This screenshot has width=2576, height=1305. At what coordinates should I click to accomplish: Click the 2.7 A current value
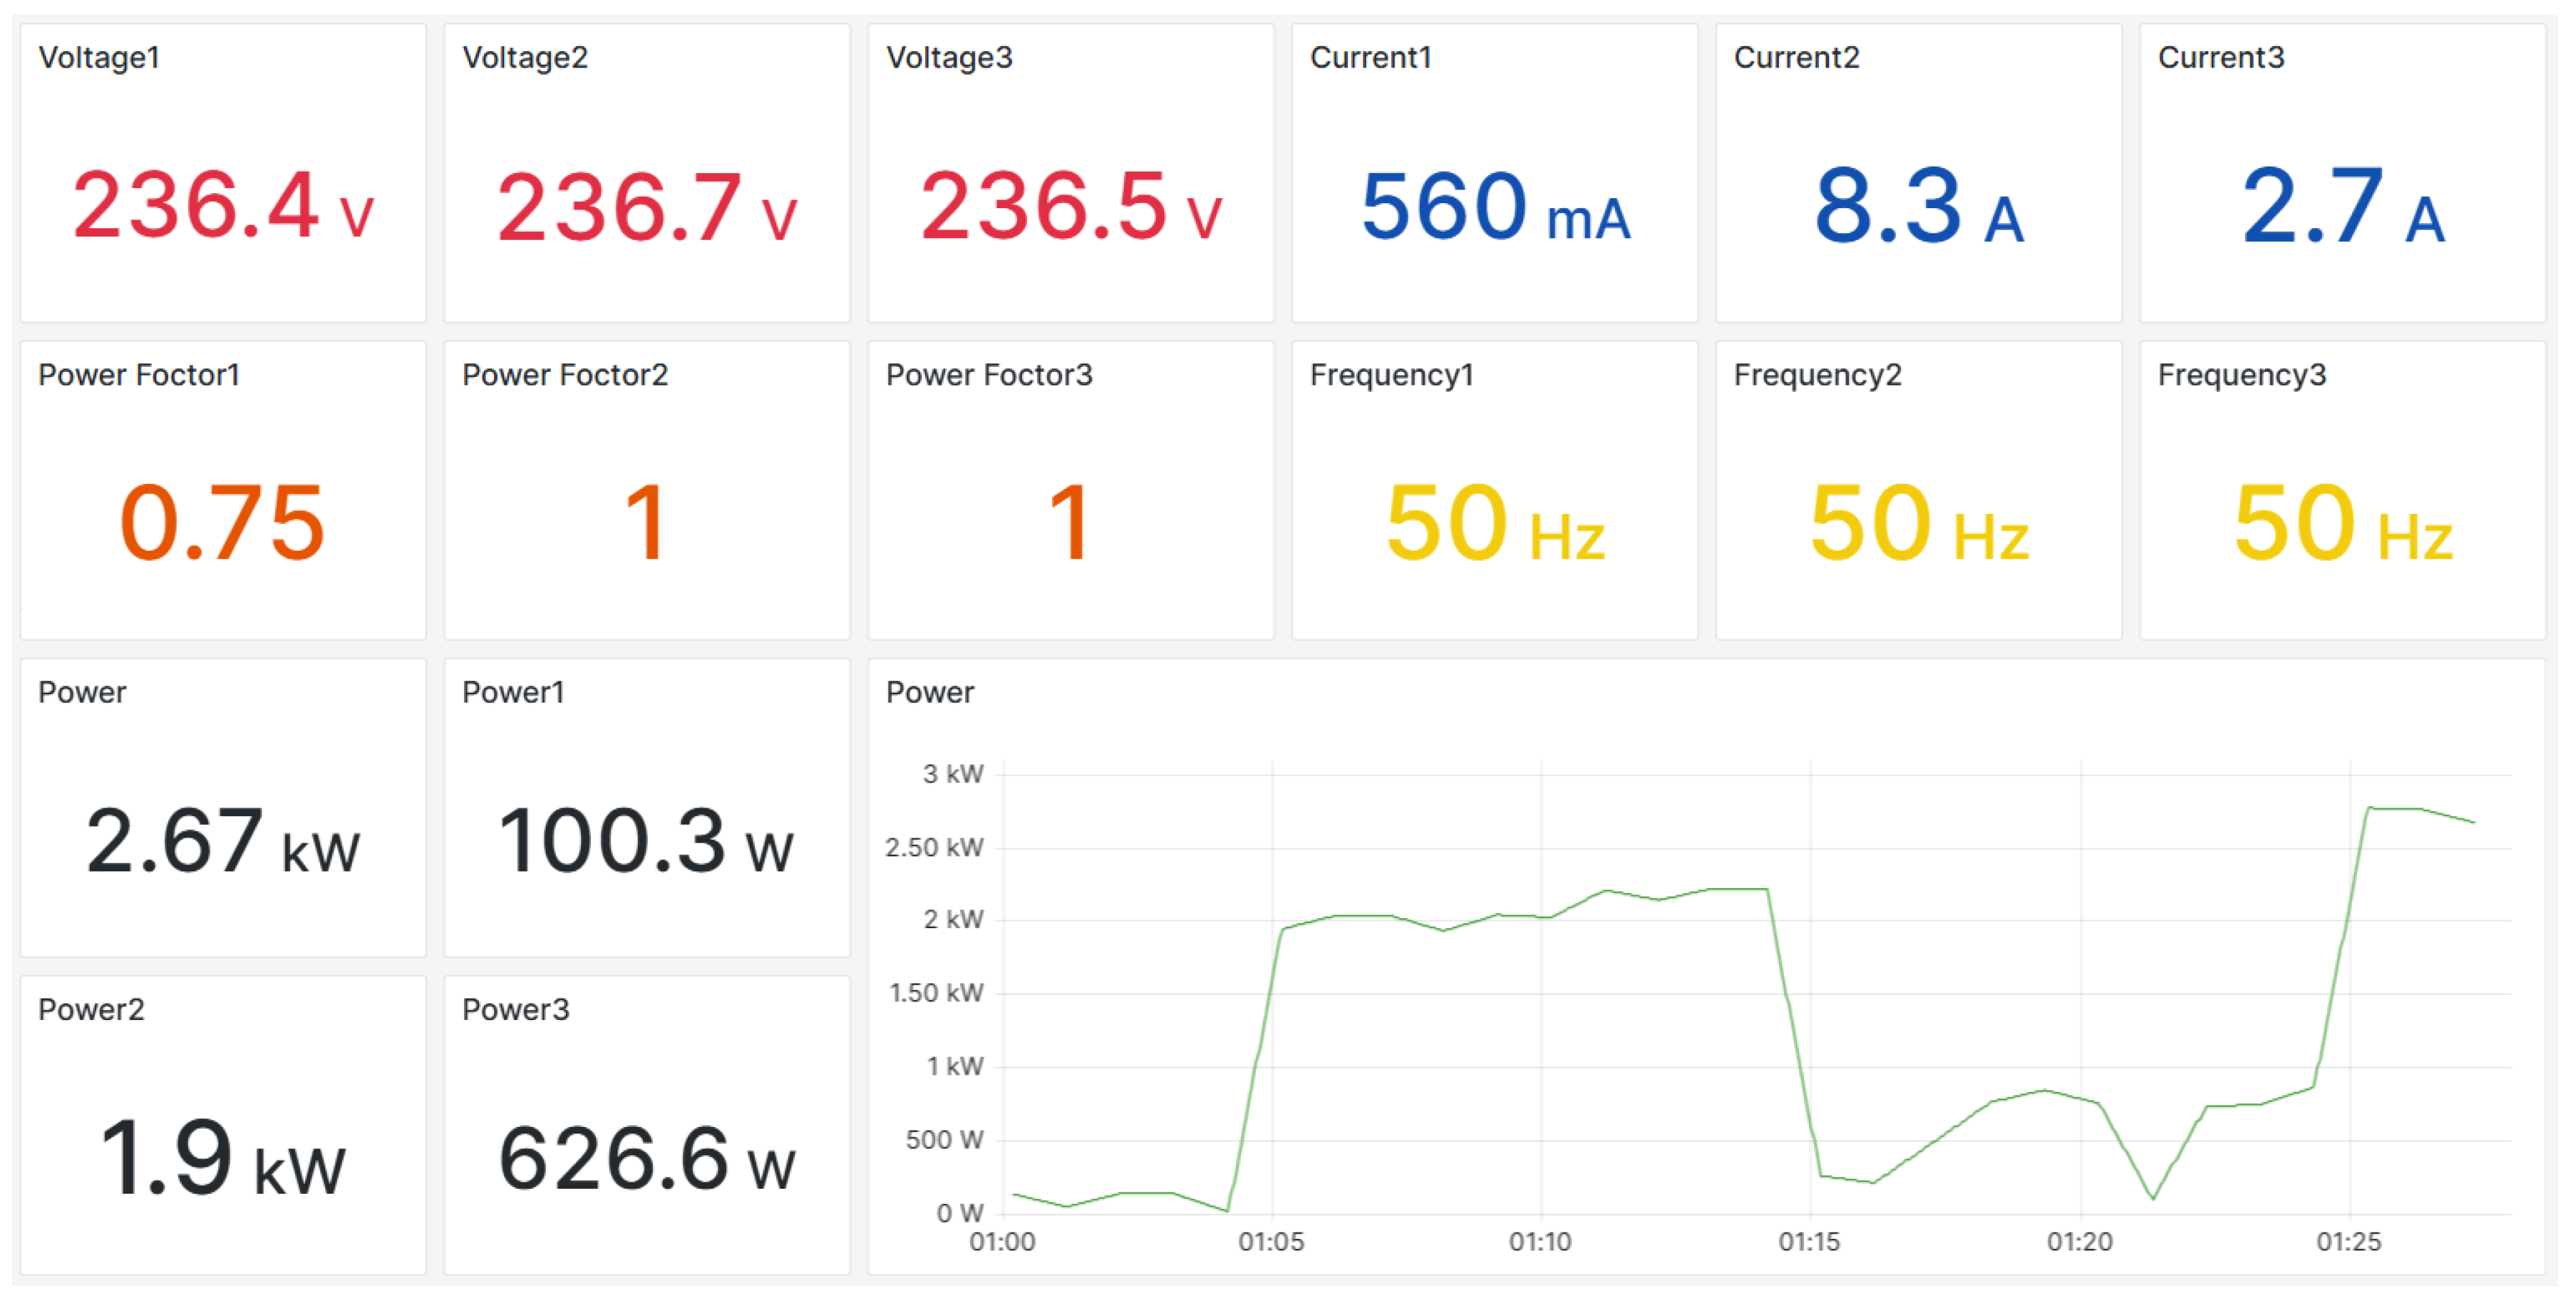tap(2343, 206)
